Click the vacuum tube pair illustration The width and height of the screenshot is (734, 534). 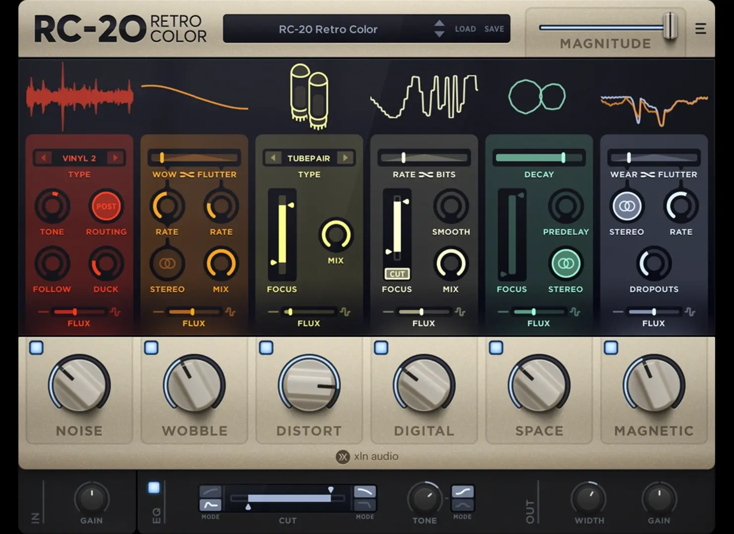click(309, 96)
